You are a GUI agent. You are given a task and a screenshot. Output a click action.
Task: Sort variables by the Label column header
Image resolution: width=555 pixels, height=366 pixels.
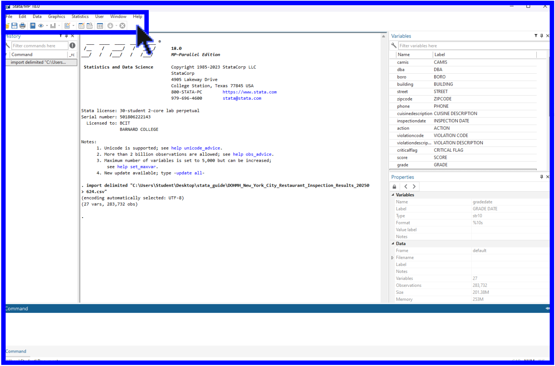point(485,54)
